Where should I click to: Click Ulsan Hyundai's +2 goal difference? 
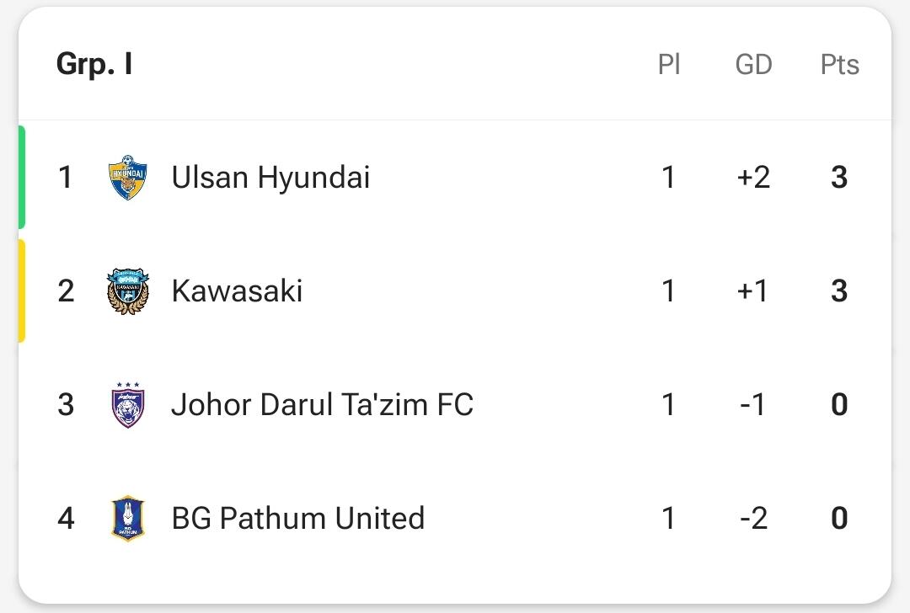(x=753, y=178)
